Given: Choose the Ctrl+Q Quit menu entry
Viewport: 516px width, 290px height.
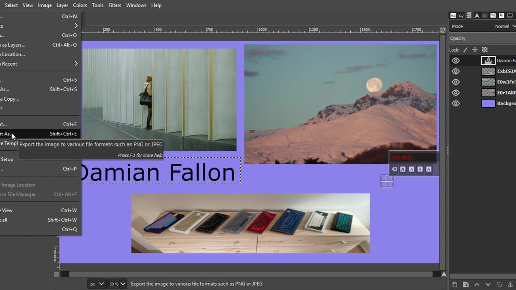Looking at the screenshot, I should pos(40,229).
